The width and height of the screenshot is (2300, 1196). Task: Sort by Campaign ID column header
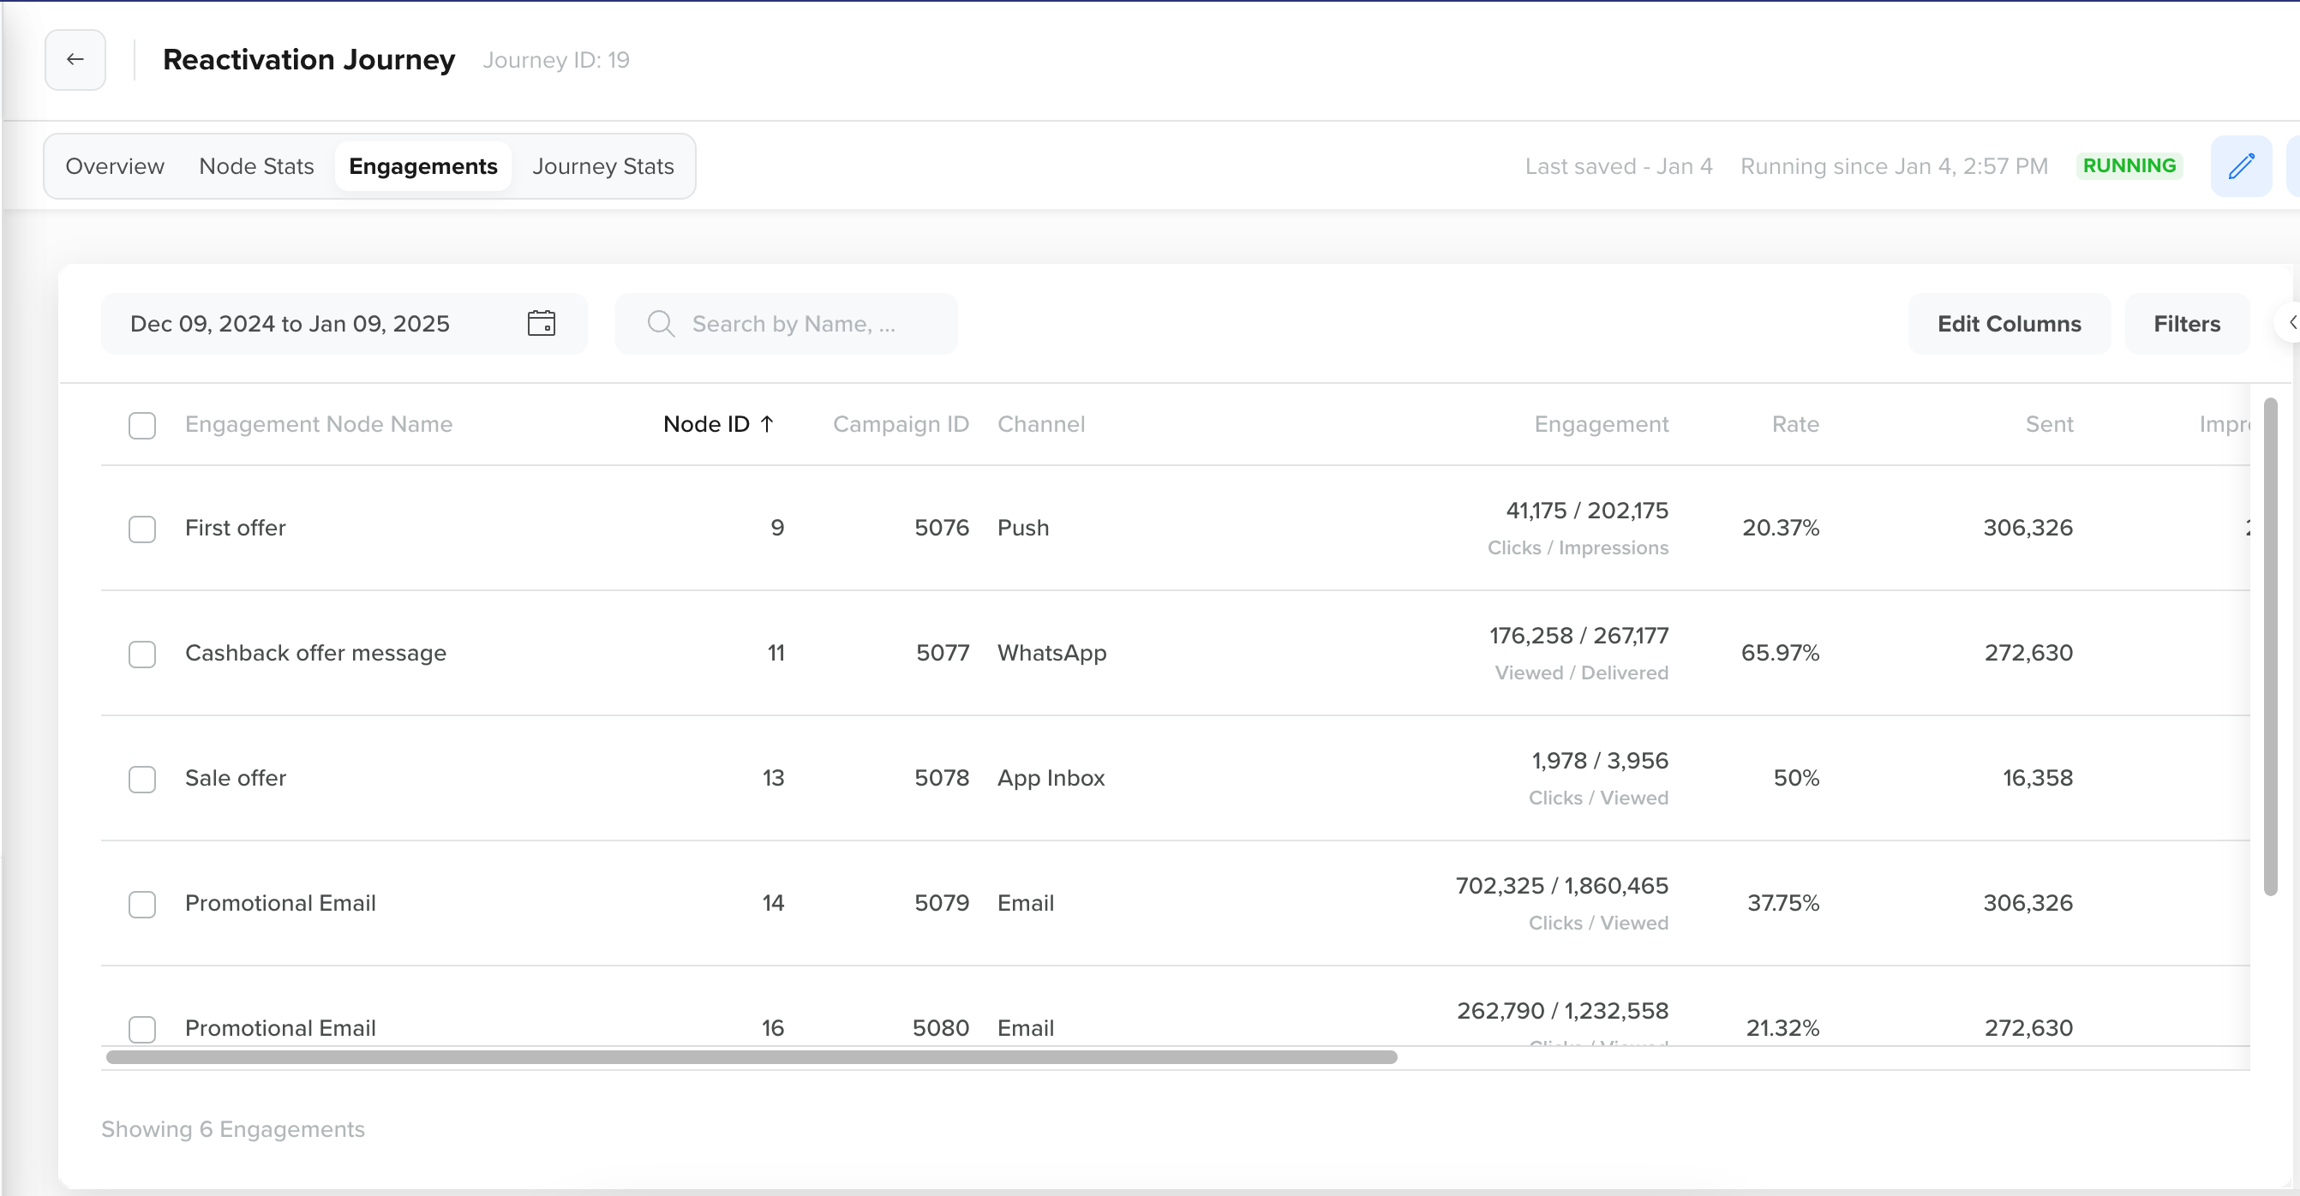click(x=900, y=424)
